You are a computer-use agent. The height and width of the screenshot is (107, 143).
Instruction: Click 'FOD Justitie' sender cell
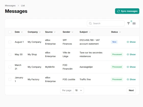[69, 79]
